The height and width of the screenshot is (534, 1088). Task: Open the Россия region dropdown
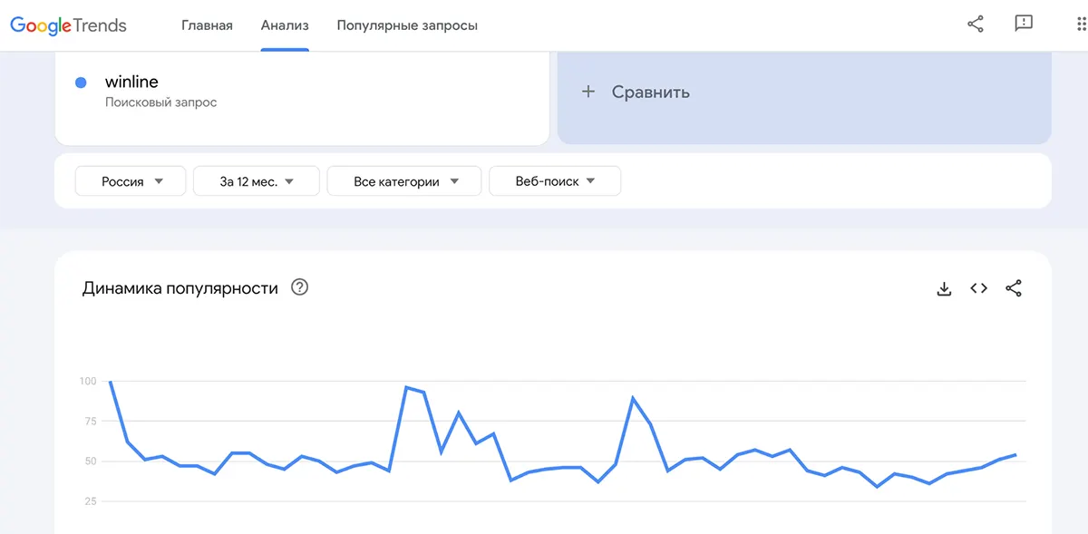[x=131, y=180]
